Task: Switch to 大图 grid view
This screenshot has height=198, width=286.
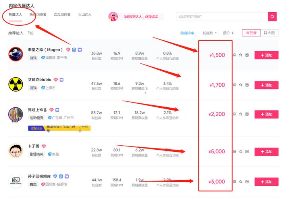Action: pos(269,33)
